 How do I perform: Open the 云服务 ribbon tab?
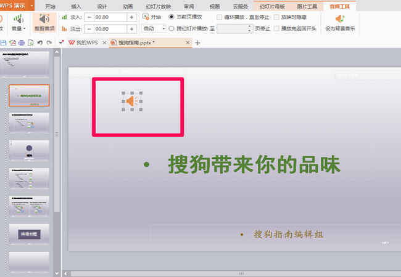(241, 6)
